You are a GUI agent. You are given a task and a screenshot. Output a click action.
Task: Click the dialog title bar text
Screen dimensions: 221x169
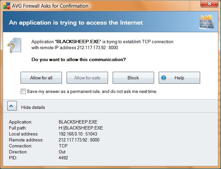[50, 6]
